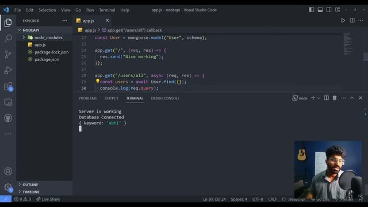Screen dimensions: 368x207
Task: Change CRLF end of line sequence
Action: 272,199
